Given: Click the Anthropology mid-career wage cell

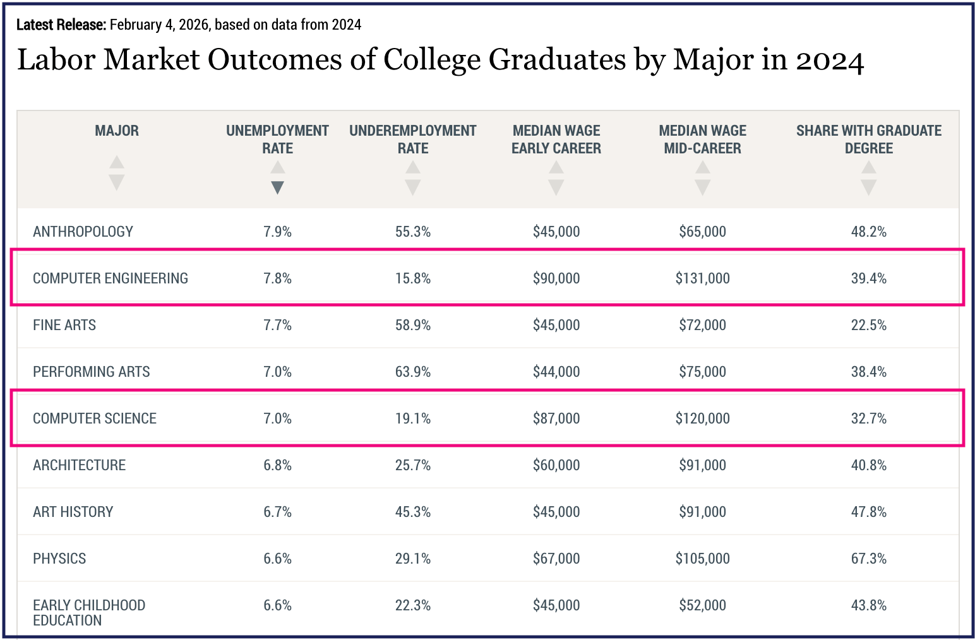Looking at the screenshot, I should (702, 231).
